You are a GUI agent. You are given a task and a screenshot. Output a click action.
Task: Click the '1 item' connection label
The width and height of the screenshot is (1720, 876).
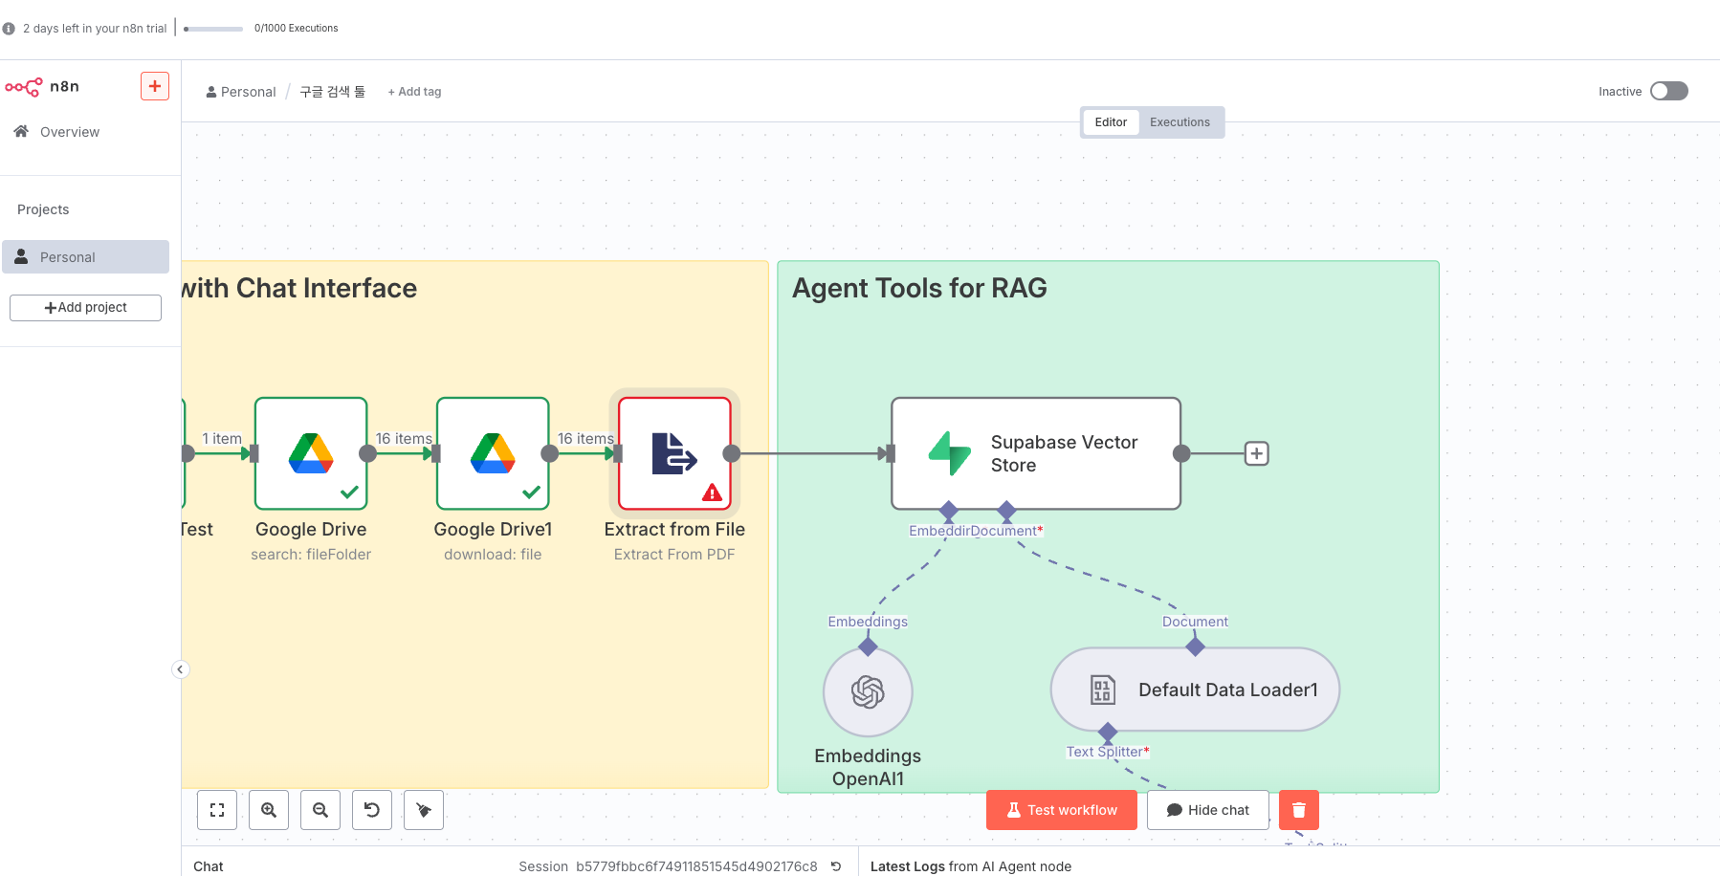[x=222, y=438]
